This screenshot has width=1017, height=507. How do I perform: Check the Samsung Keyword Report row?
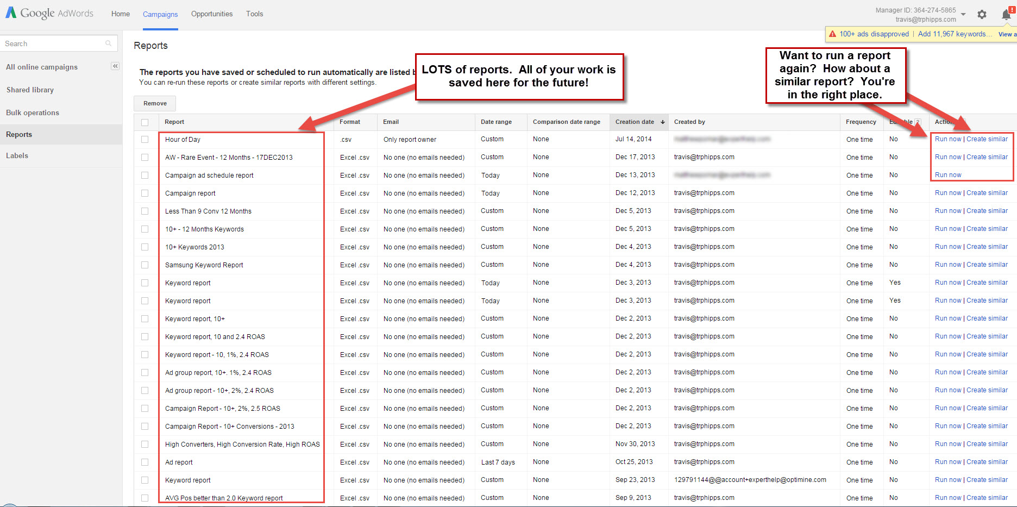tap(145, 265)
